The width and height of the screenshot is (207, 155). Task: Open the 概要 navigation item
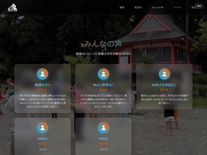122,7
